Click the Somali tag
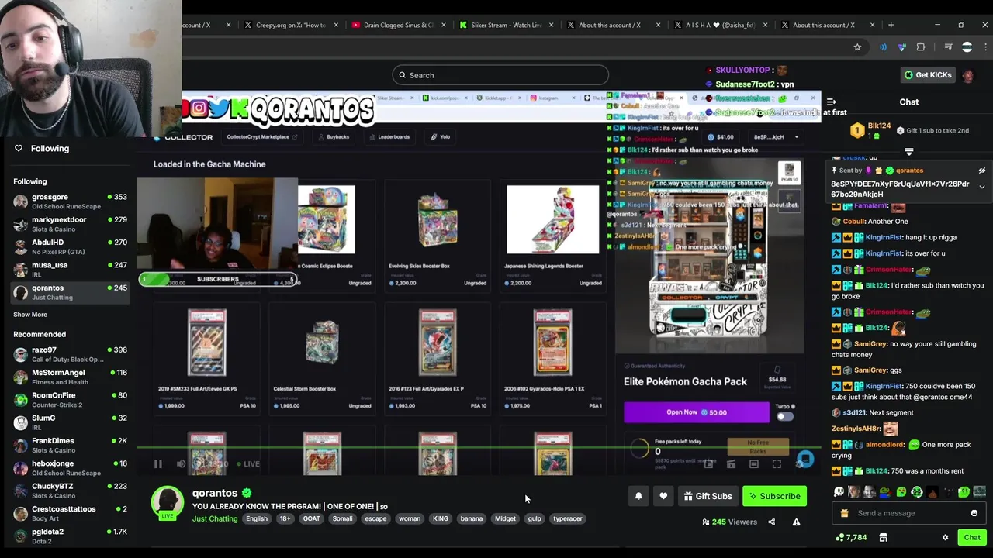The height and width of the screenshot is (558, 993). coord(342,518)
